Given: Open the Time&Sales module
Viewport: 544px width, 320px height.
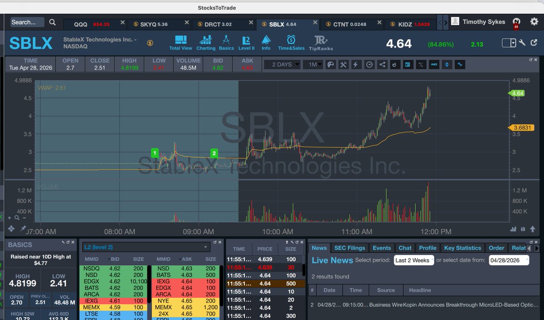Looking at the screenshot, I should [291, 43].
